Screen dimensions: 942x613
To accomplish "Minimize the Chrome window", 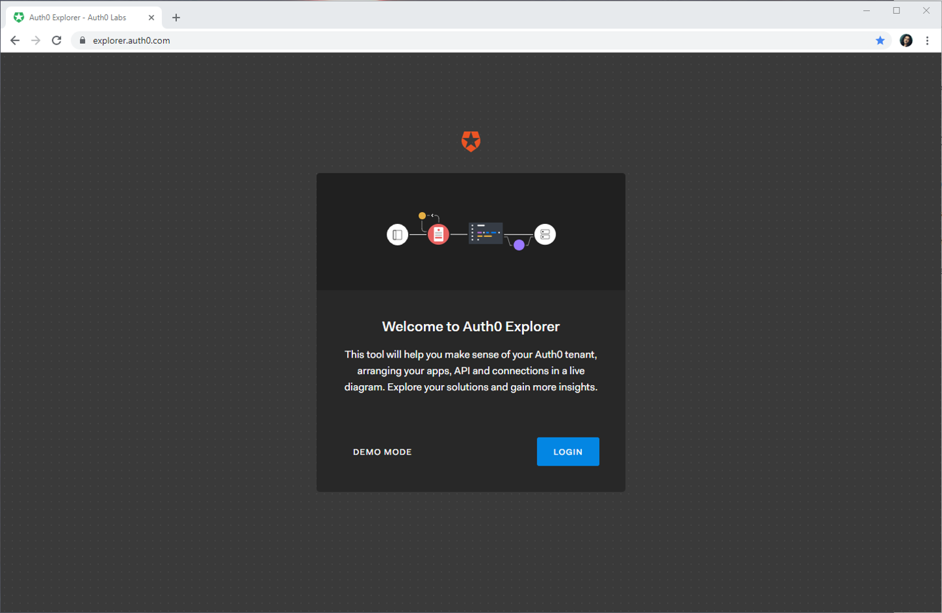I will (867, 10).
